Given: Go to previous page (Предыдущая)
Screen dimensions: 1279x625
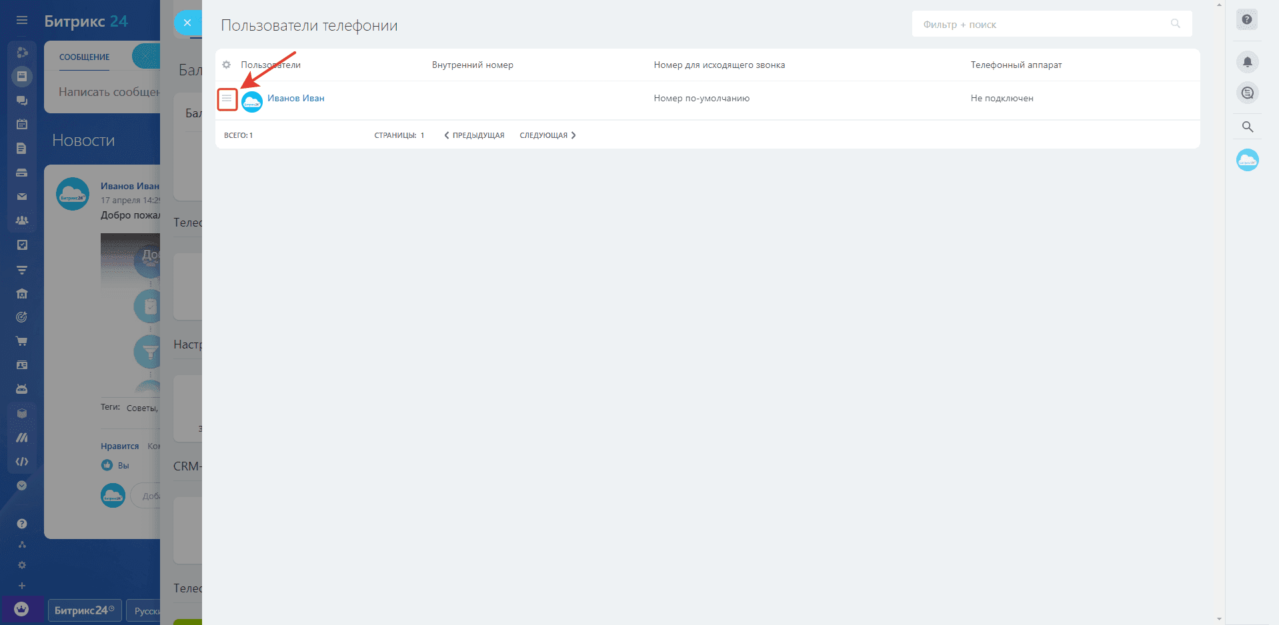Looking at the screenshot, I should tap(474, 135).
